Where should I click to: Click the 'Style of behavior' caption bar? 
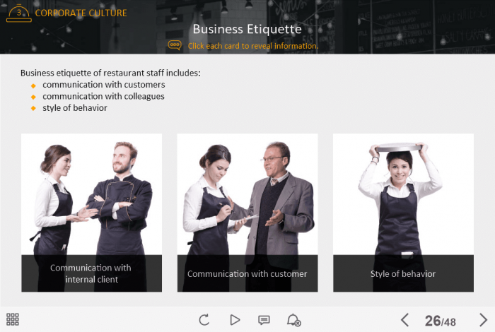(404, 273)
